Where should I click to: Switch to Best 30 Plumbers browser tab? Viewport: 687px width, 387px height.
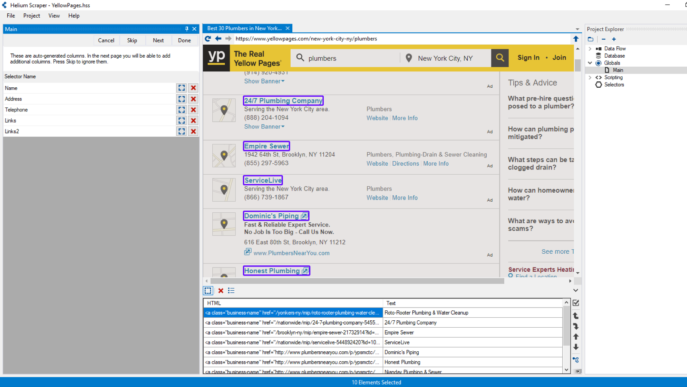244,28
